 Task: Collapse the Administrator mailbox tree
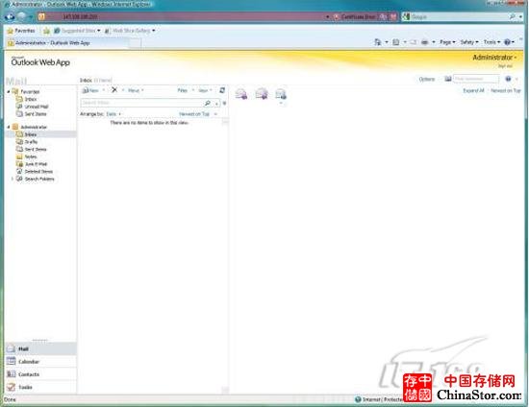pos(9,127)
